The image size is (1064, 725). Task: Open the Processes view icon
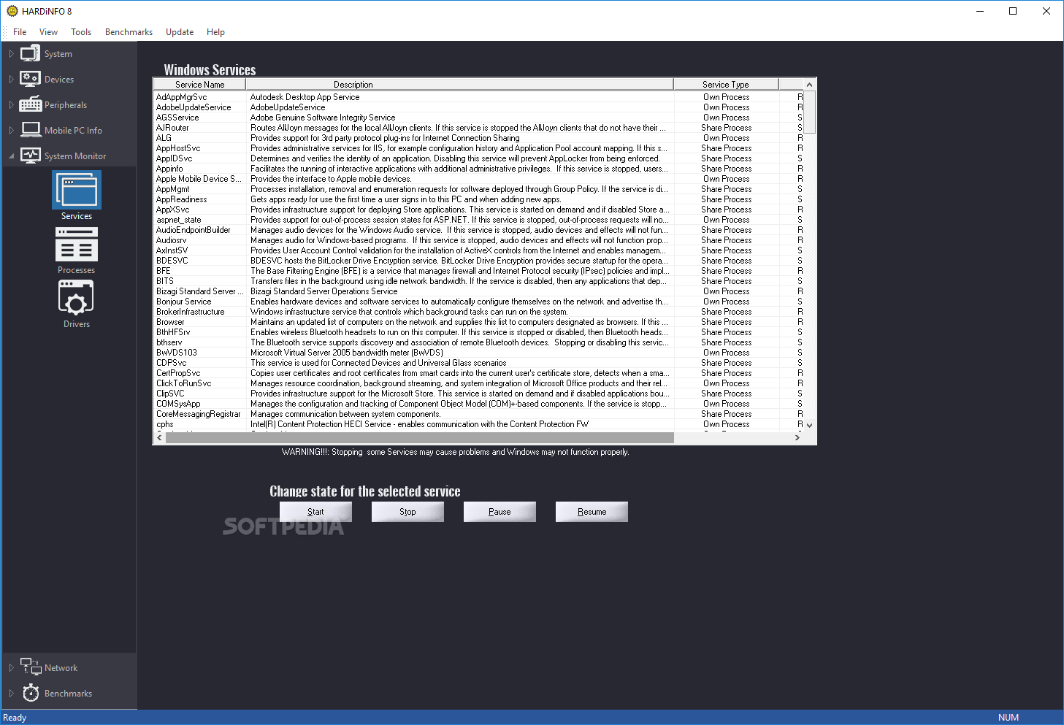point(77,244)
